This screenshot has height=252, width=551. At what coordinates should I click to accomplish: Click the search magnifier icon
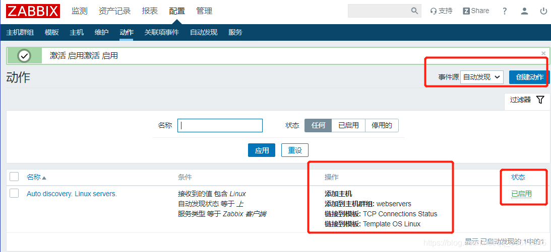(x=415, y=11)
